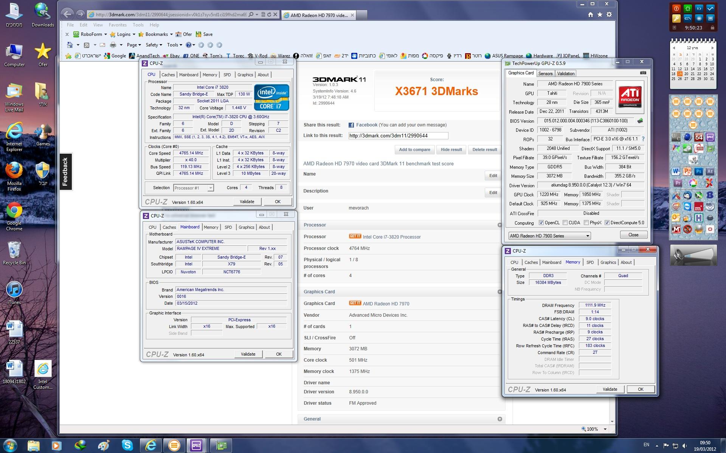Open Windows Media Player taskbar icon
Viewport: 726px width, 453px height.
pos(56,445)
